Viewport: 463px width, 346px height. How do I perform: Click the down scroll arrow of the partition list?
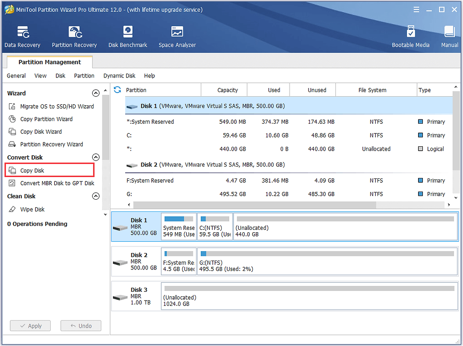pyautogui.click(x=456, y=198)
